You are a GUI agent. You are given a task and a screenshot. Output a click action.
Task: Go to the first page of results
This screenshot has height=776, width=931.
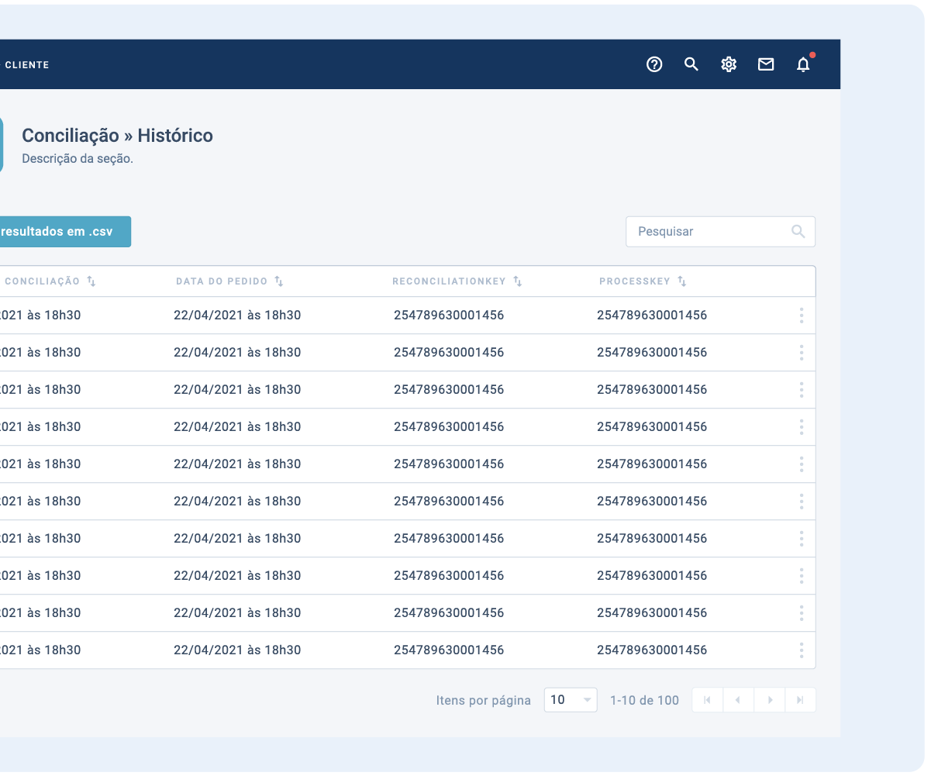coord(707,700)
